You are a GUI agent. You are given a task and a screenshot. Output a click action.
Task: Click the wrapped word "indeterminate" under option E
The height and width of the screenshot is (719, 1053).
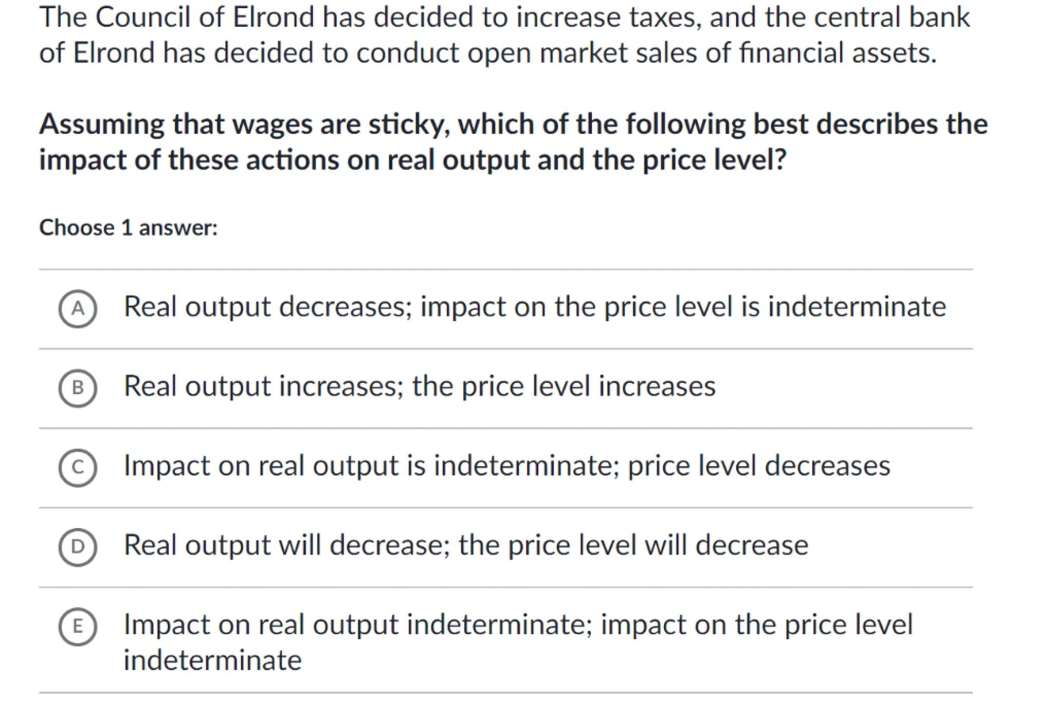tap(212, 660)
